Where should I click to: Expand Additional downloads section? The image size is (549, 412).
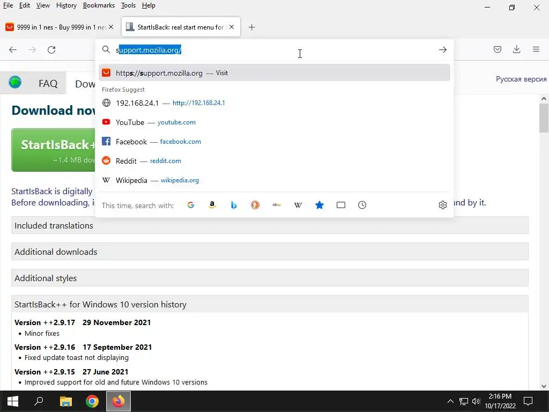coord(270,252)
